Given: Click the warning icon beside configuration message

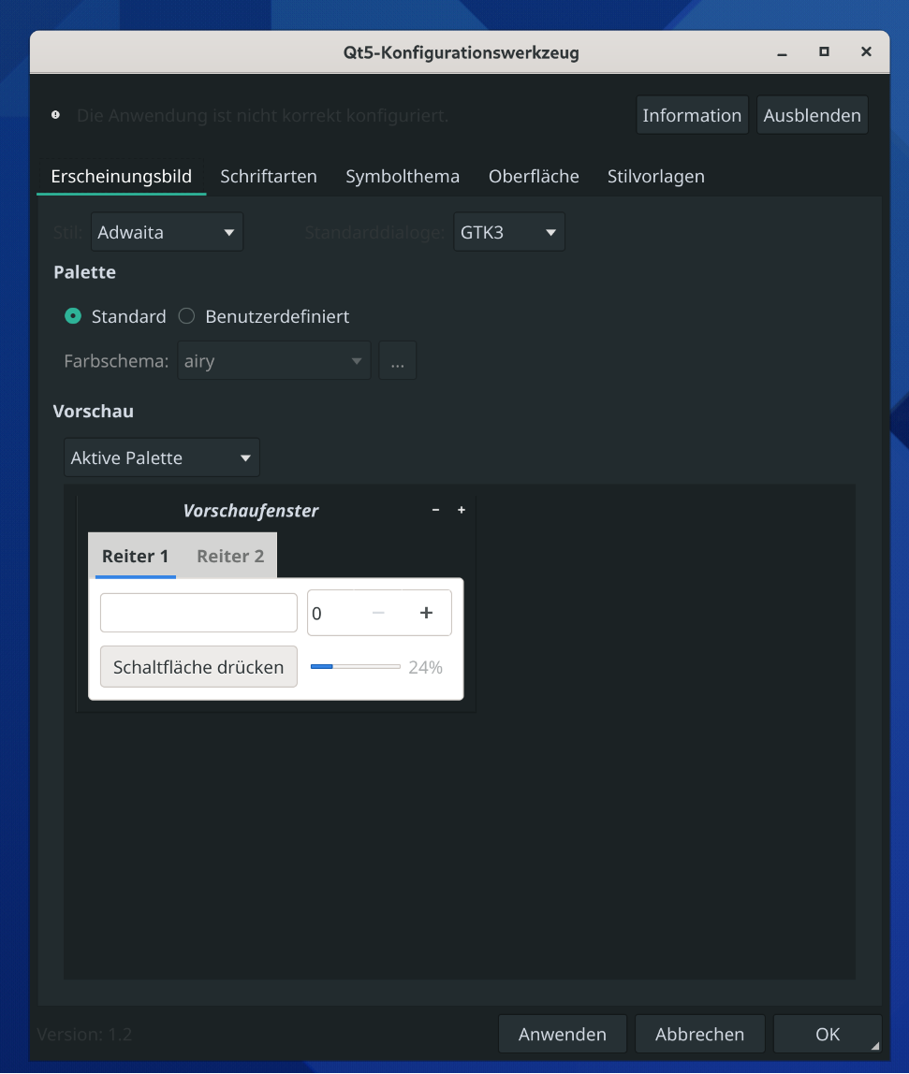Looking at the screenshot, I should 55,115.
